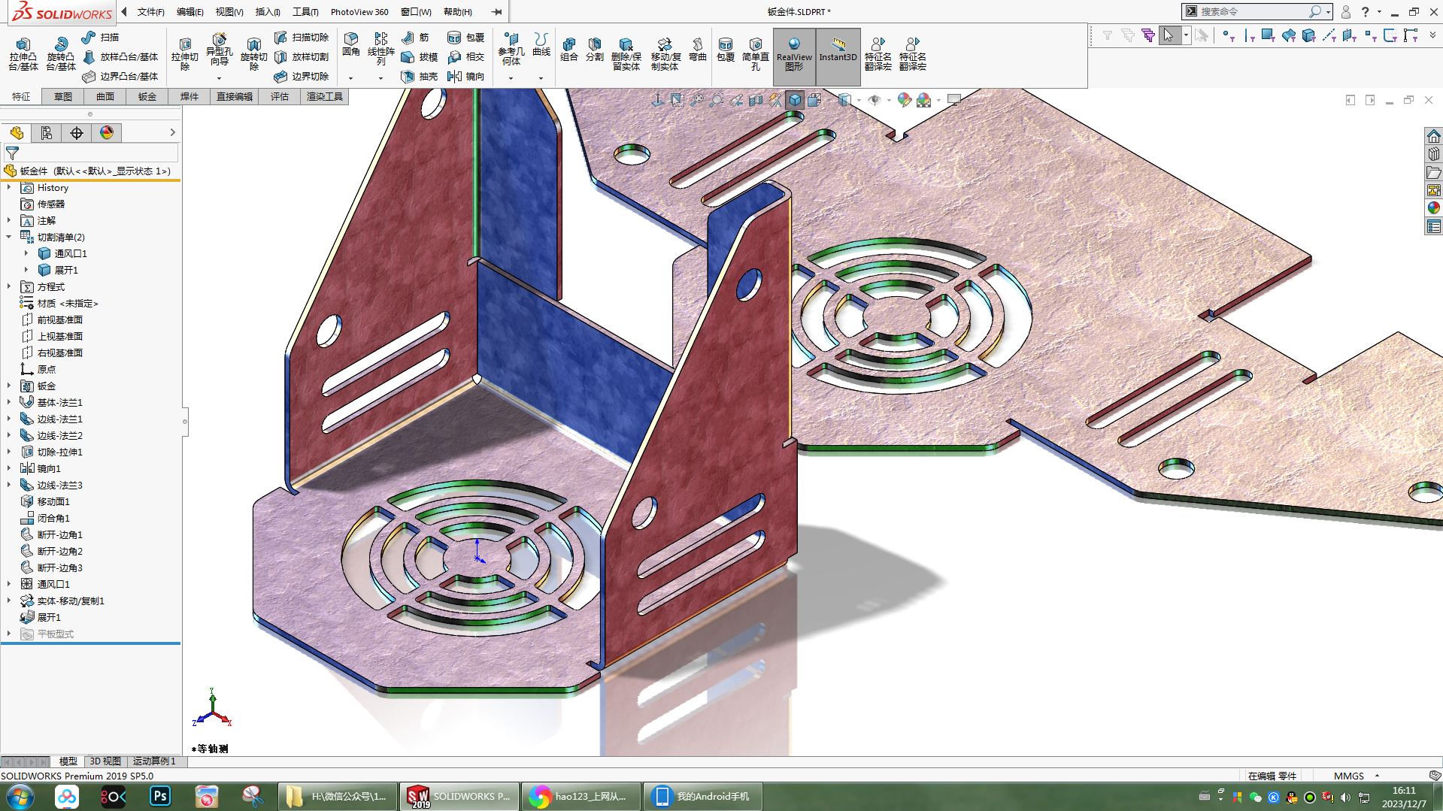Click the 拔模 draft tool
1443x811 pixels.
pyautogui.click(x=420, y=56)
